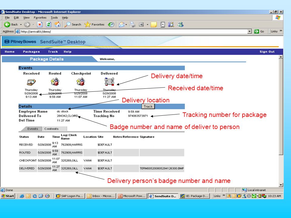Click the grey Forward arrow button
Image resolution: width=291 pixels, height=218 pixels.
point(27,25)
